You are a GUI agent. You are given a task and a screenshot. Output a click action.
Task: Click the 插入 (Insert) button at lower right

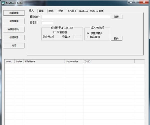(x=117, y=38)
